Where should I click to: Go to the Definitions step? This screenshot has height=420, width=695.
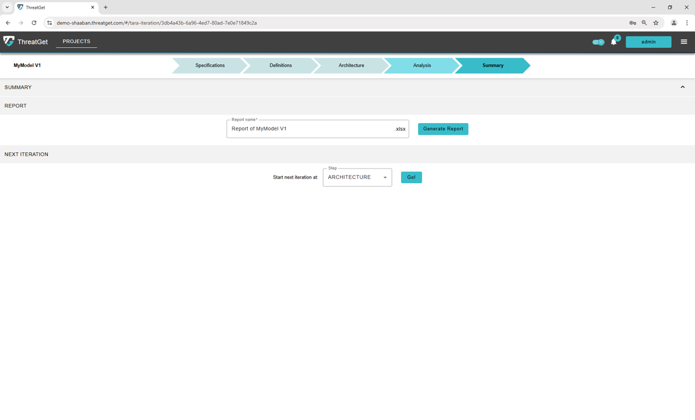tap(280, 65)
